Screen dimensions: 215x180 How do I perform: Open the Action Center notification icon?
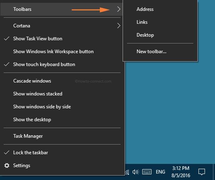pyautogui.click(x=202, y=172)
